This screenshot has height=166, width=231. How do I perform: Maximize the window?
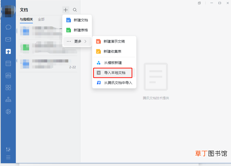pyautogui.click(x=220, y=3)
